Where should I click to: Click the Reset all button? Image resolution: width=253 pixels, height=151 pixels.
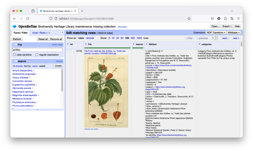coord(43,39)
